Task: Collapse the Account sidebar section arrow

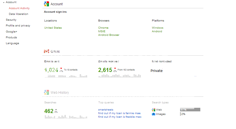Action: 4,2
